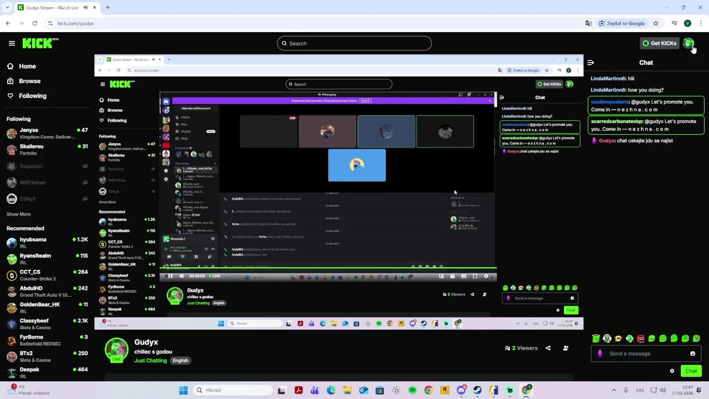Click the Gudyx streamer avatar with LIVE badge

coord(116,350)
